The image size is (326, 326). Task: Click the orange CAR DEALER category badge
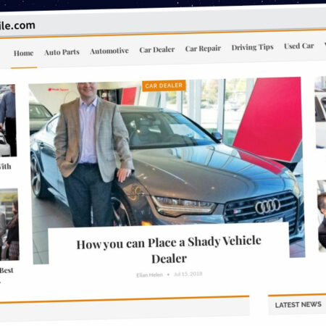point(164,85)
